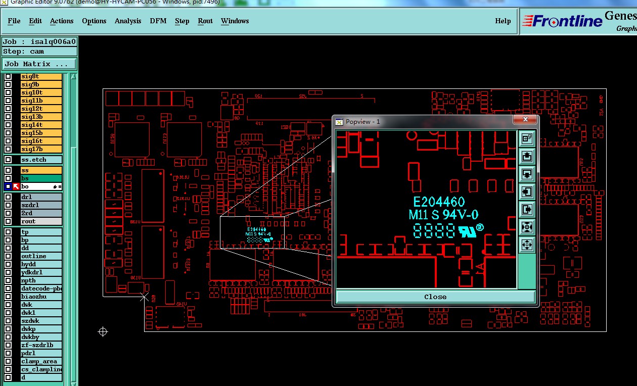Toggle display of the bs layer
Screen dimensions: 637x386
[8, 178]
